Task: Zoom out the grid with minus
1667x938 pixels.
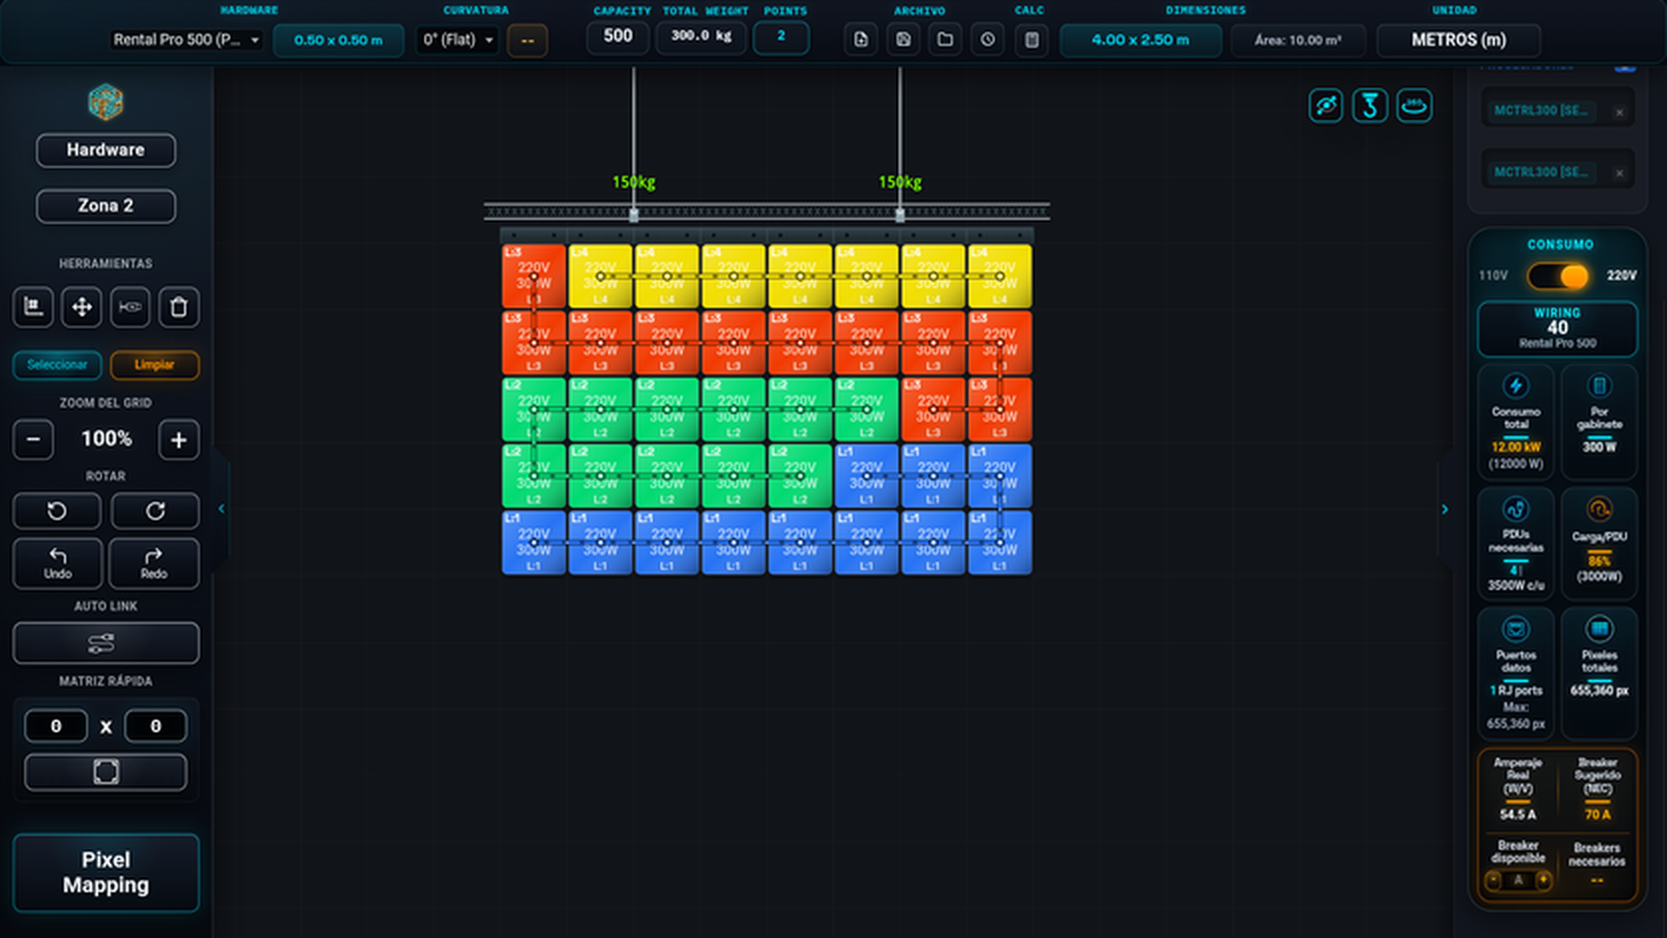Action: point(33,439)
